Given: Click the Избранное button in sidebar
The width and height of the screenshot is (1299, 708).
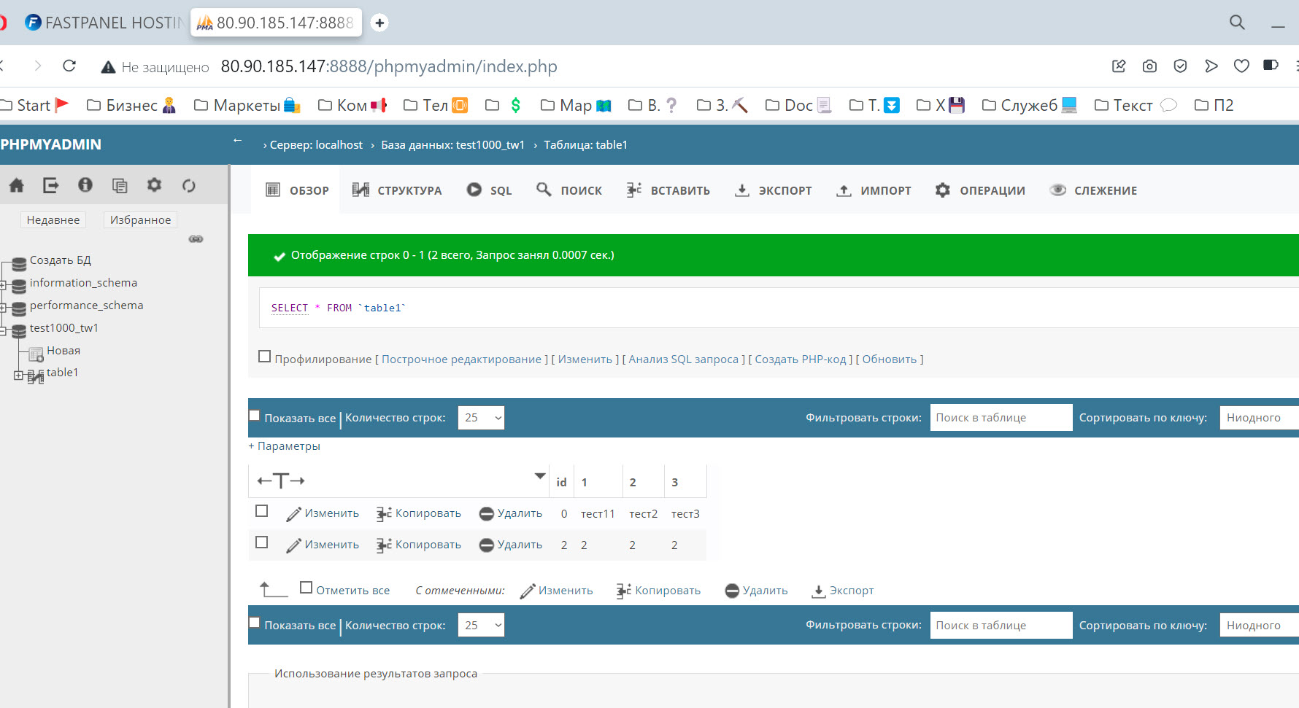Looking at the screenshot, I should 140,219.
